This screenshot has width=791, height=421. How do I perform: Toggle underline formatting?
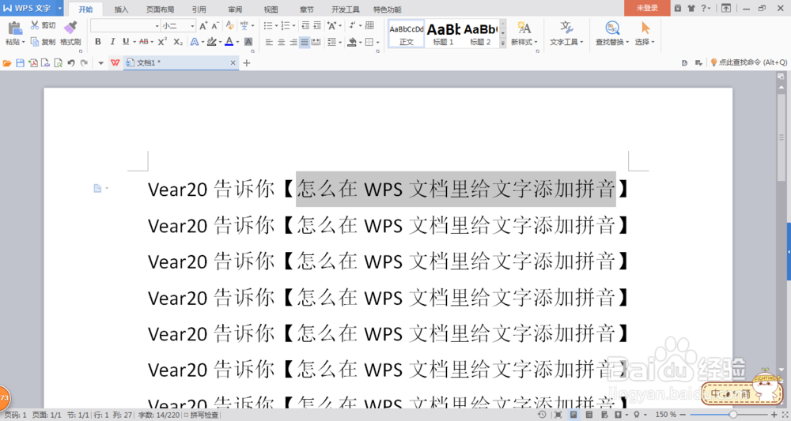[x=126, y=42]
